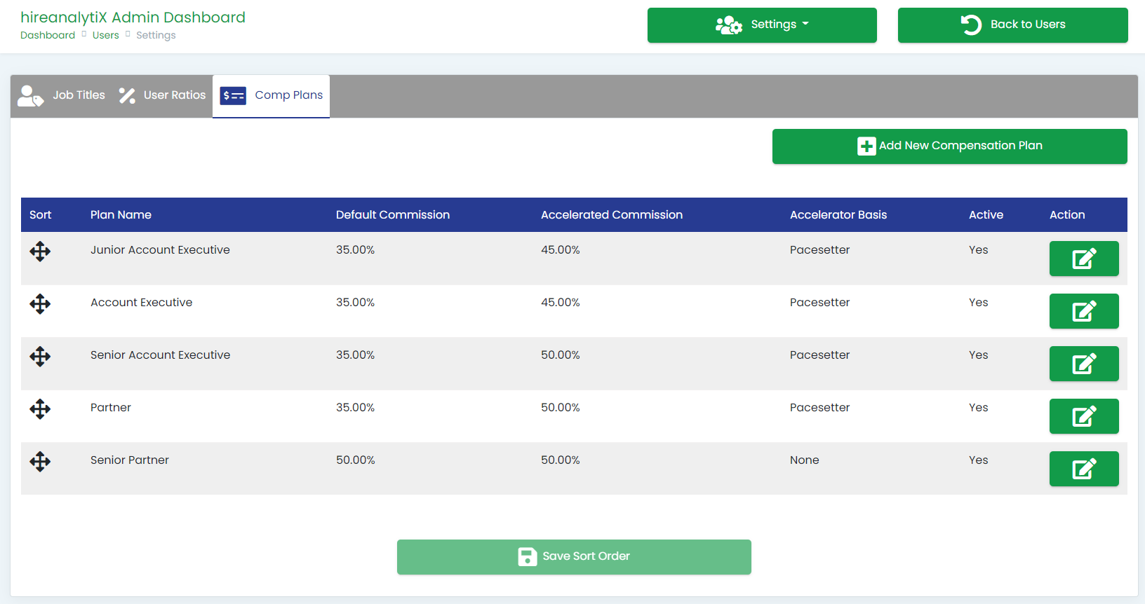
Task: Select the Comp Plans tab
Action: pyautogui.click(x=271, y=96)
